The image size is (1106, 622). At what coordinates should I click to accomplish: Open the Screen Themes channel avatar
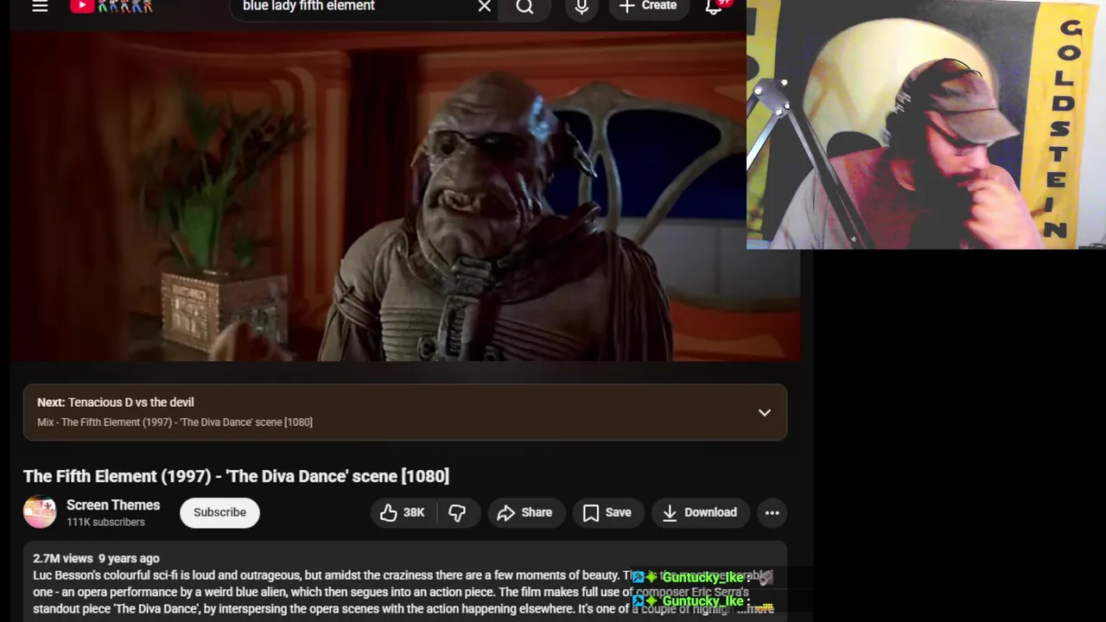pyautogui.click(x=40, y=512)
